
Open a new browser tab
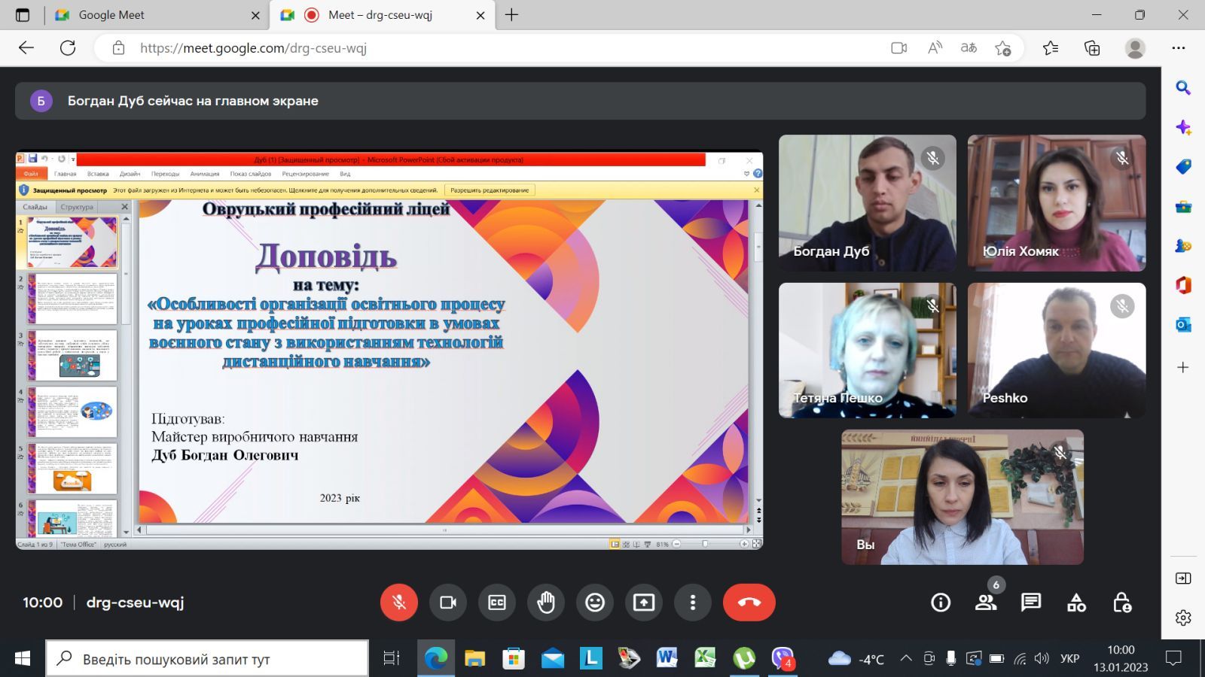pyautogui.click(x=512, y=15)
